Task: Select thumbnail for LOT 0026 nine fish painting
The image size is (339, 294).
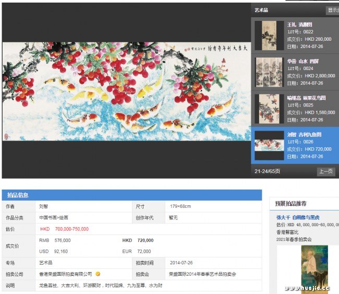Action: pyautogui.click(x=269, y=146)
